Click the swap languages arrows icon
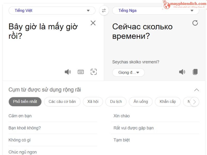207x155 pixels. [104, 11]
